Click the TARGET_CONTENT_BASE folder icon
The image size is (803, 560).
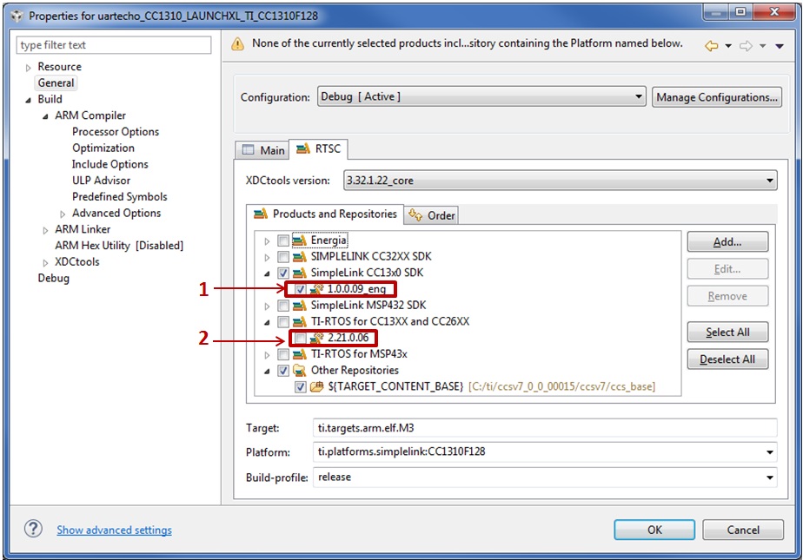(315, 386)
